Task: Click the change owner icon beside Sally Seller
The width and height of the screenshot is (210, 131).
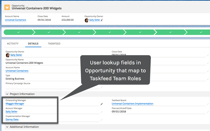Action: [x=102, y=20]
